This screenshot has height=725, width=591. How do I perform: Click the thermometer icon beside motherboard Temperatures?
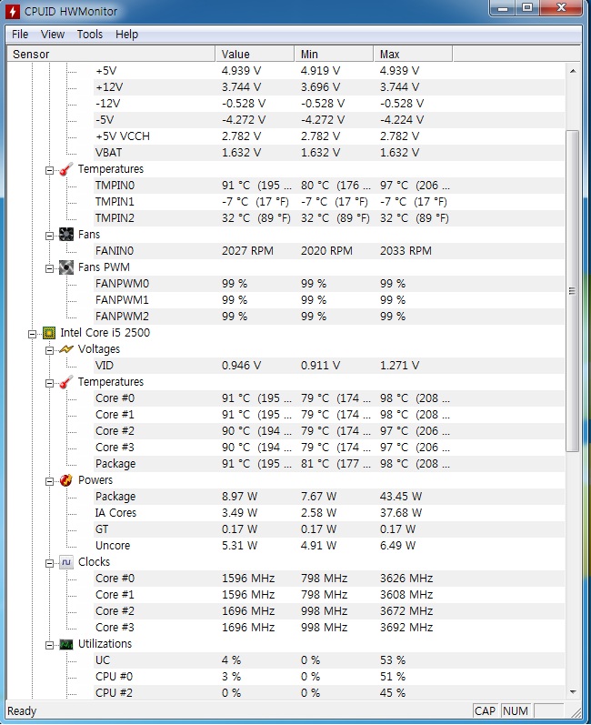[x=66, y=169]
